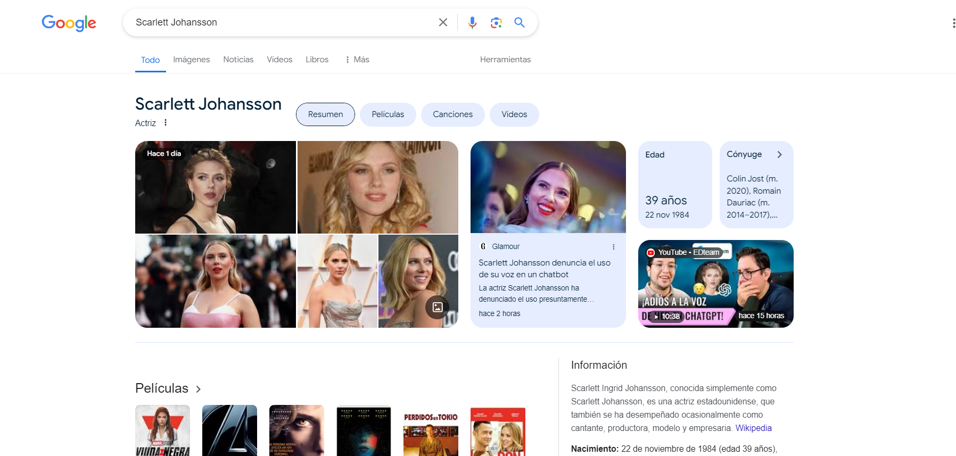
Task: Open the Wikipedia link
Action: point(753,428)
